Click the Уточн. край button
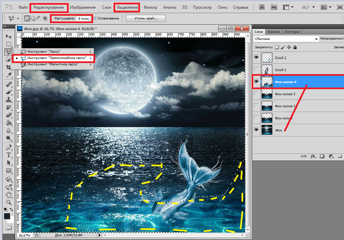The width and height of the screenshot is (344, 240). [146, 18]
